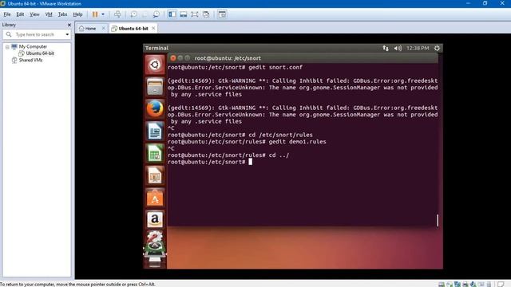
Task: Toggle the library panel view button
Action: click(172, 14)
